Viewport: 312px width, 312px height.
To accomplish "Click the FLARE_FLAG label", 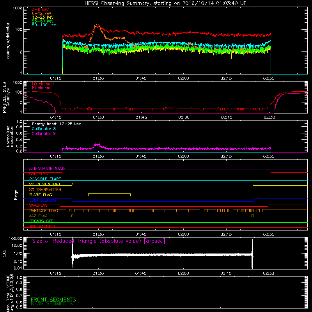I will click(x=41, y=195).
